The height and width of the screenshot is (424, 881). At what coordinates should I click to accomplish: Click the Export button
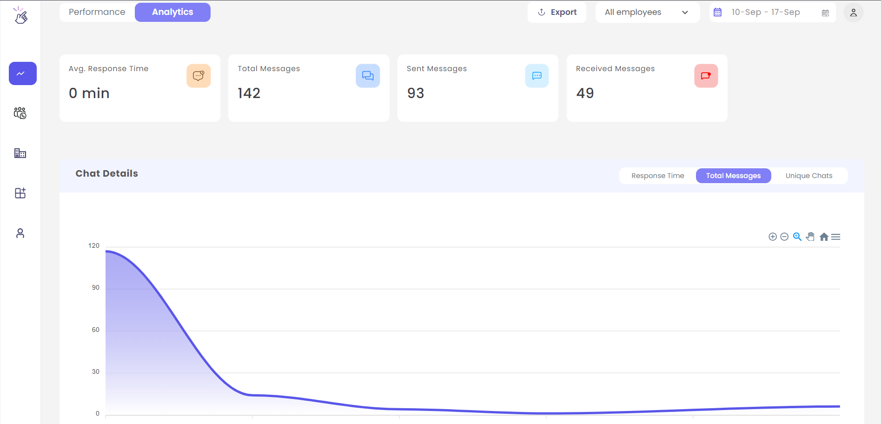[557, 13]
